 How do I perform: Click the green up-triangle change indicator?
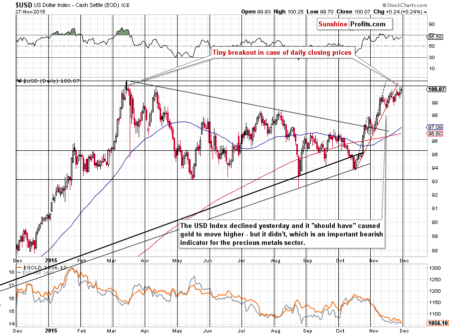425,12
